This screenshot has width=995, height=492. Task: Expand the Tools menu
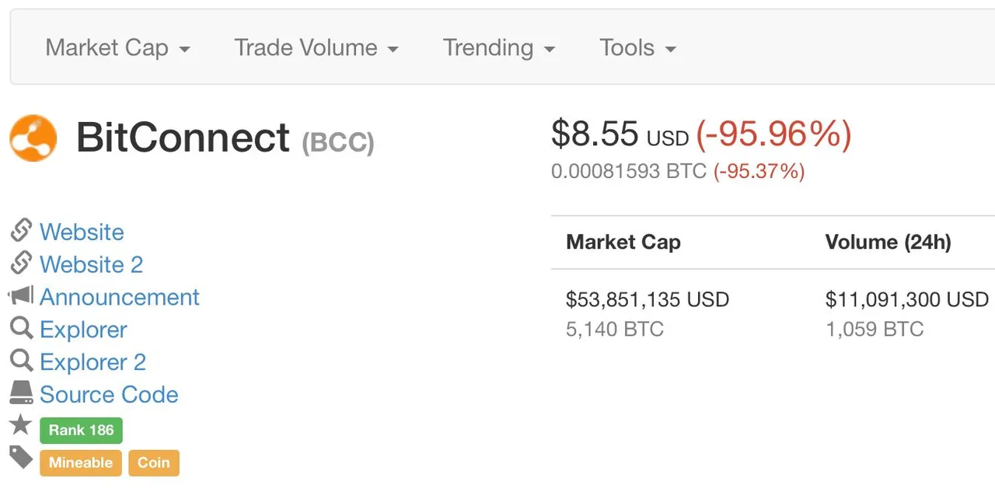pos(637,48)
